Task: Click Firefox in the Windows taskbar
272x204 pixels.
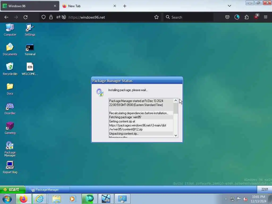Action: (24, 199)
